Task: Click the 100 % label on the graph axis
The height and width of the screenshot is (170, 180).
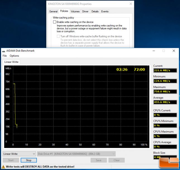Action: 144,145
